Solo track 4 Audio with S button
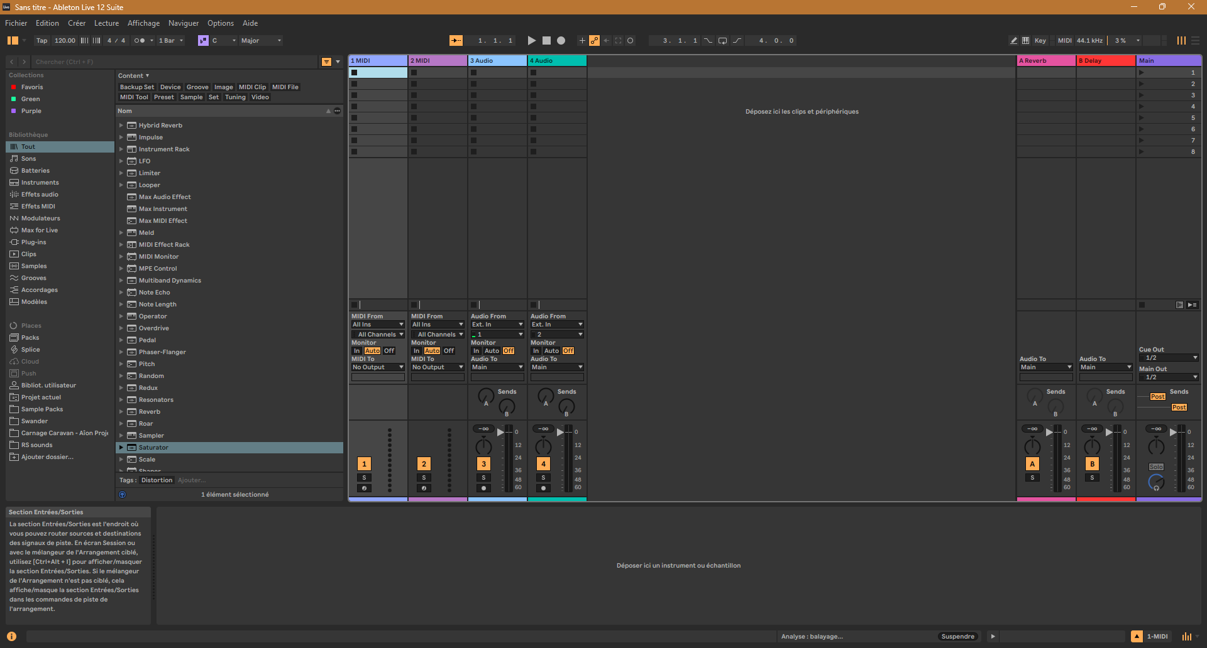This screenshot has height=648, width=1207. (543, 478)
